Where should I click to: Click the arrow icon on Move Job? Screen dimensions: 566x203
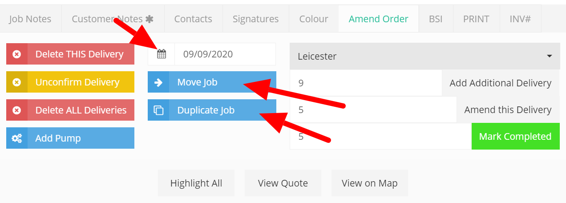158,82
